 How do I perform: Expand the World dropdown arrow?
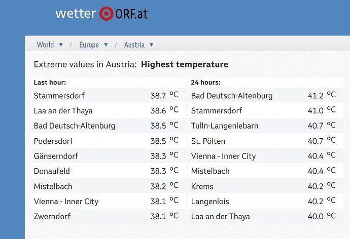(61, 45)
